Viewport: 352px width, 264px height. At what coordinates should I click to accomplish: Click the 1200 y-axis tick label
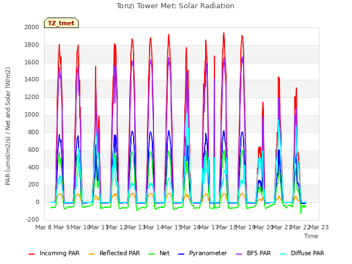click(32, 97)
